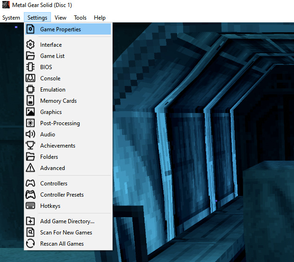
Task: Select Scan For New Games
Action: point(68,233)
